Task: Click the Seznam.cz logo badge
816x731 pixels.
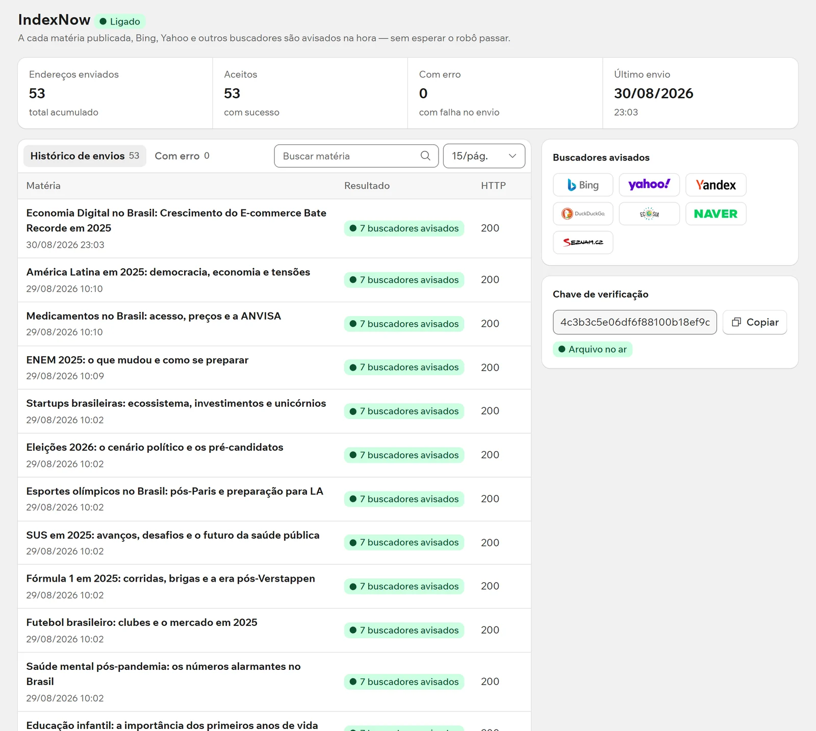Action: pos(583,242)
